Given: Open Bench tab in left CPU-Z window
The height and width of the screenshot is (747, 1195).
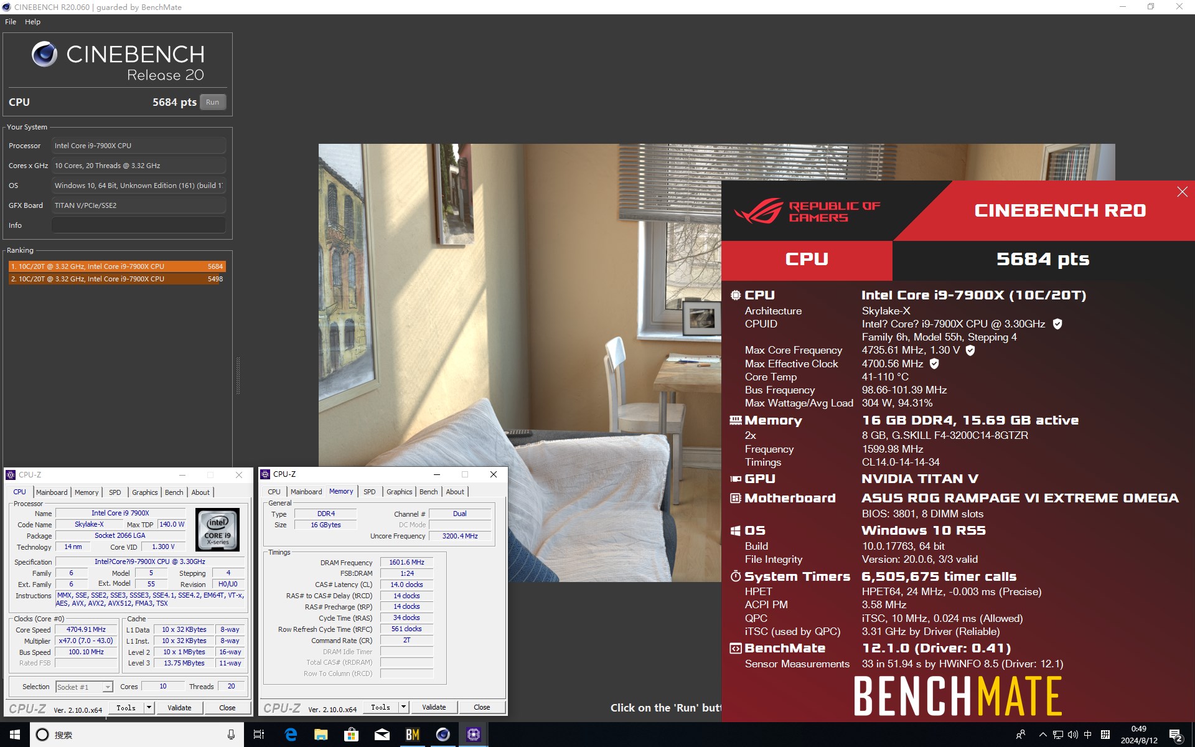Looking at the screenshot, I should (174, 492).
